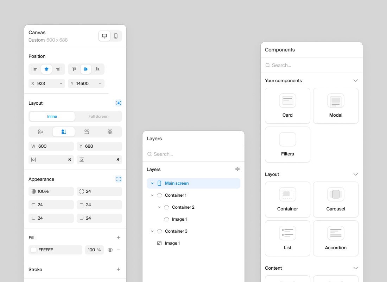Select the mobile canvas view icon
The image size is (387, 282).
pyautogui.click(x=116, y=36)
